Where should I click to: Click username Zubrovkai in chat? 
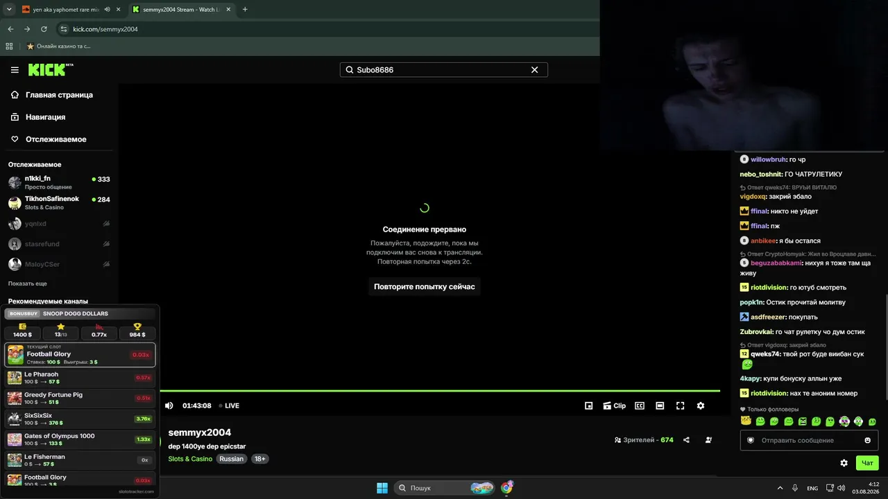point(756,332)
